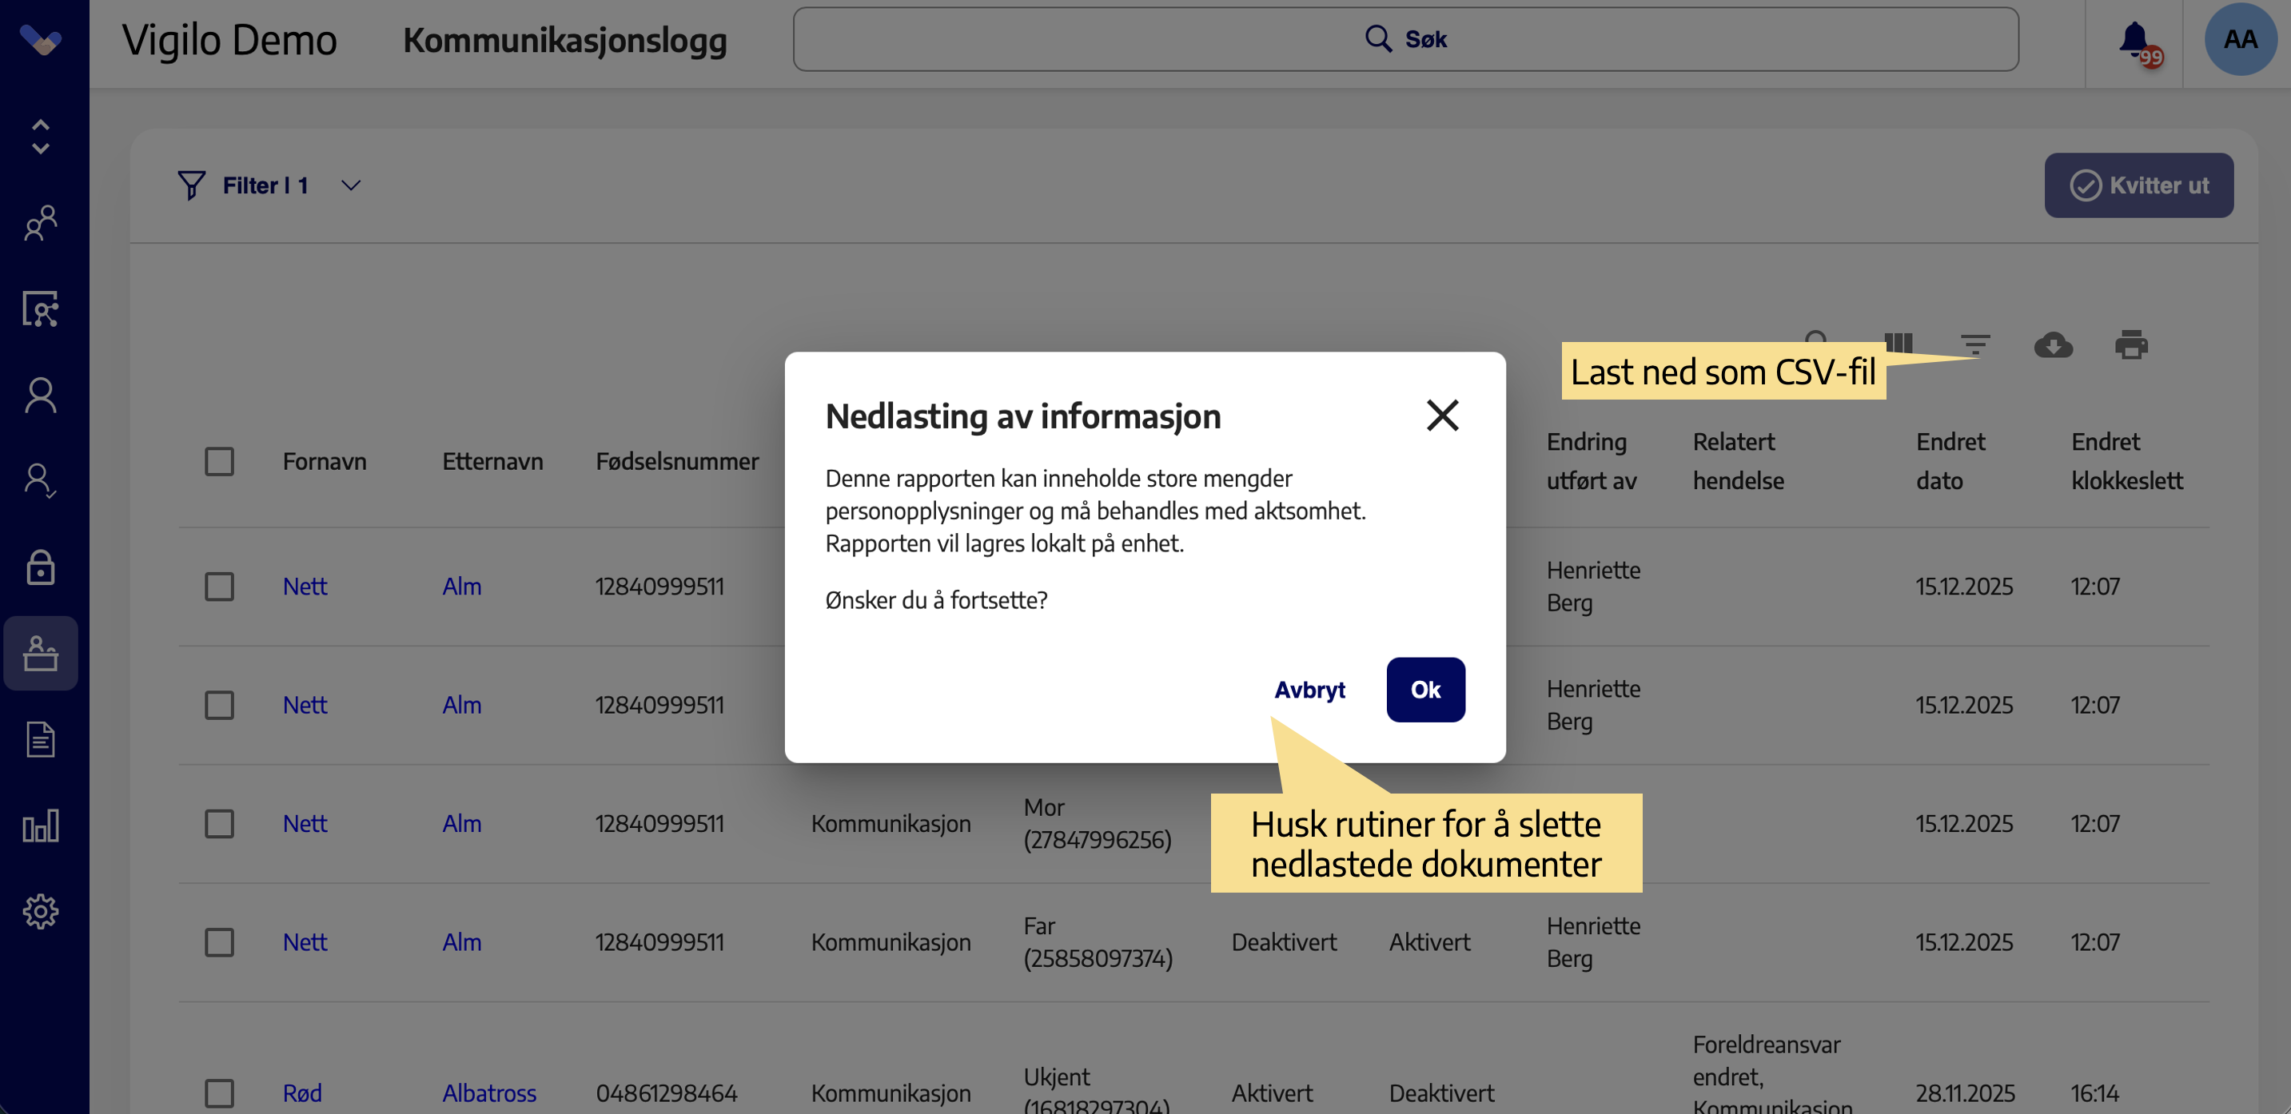Click the funnel Filter icon
This screenshot has height=1114, width=2291.
tap(191, 185)
